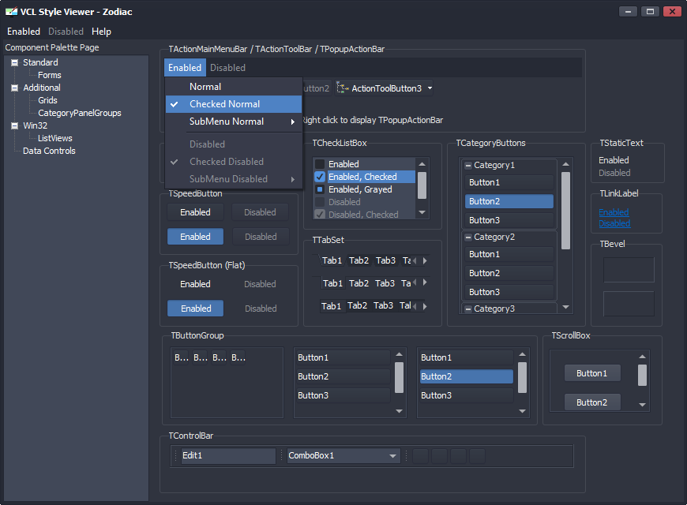Image resolution: width=687 pixels, height=505 pixels.
Task: Click Button3 under Category2
Action: (x=509, y=292)
